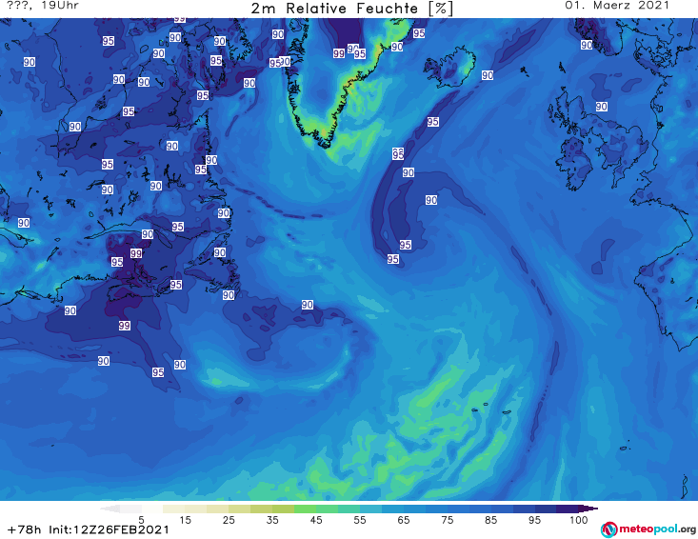Viewport: 698px width, 539px height.
Task: Click the "100" tick on the color legend
Action: pyautogui.click(x=579, y=520)
